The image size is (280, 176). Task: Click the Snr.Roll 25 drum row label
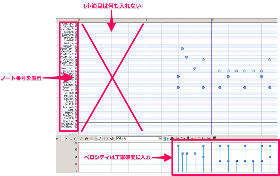tap(71, 118)
